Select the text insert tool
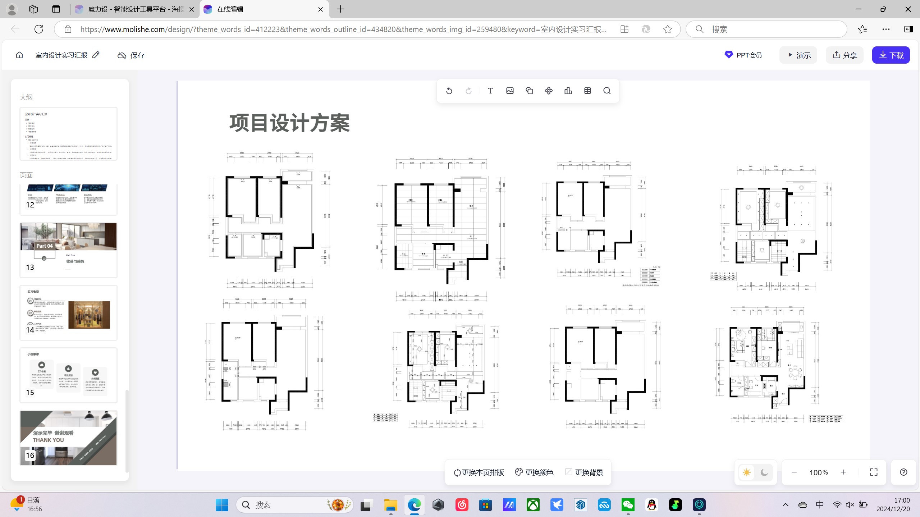Image resolution: width=920 pixels, height=517 pixels. tap(490, 91)
